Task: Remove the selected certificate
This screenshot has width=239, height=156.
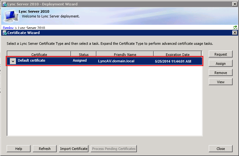Action: click(x=221, y=72)
